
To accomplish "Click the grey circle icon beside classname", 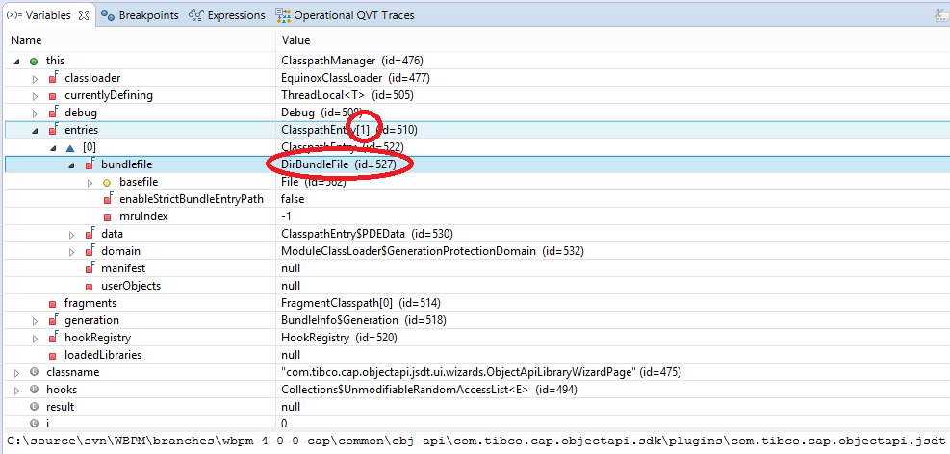I will [x=35, y=372].
